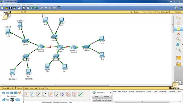Viewport: 183px width, 103px height.
Task: Pick the Copper Straight-Through black cable
Action: pyautogui.click(x=39, y=94)
